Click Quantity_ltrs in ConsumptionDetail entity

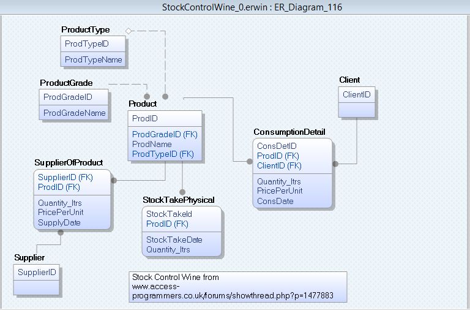[279, 181]
